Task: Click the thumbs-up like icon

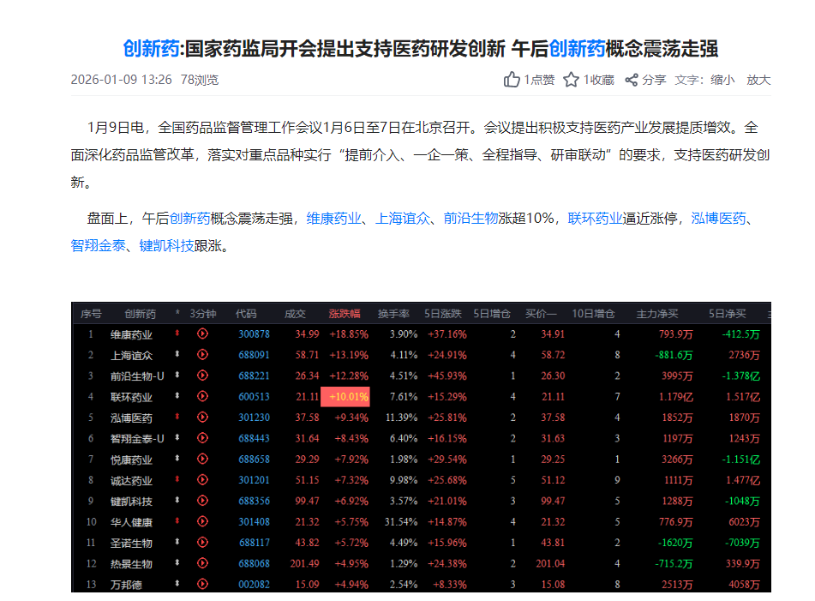Action: [x=512, y=80]
